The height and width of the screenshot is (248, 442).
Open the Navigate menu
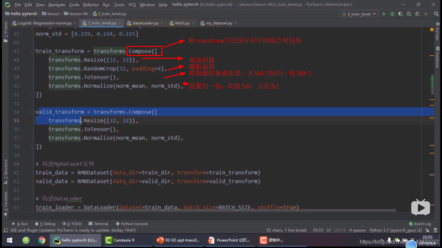tap(57, 5)
